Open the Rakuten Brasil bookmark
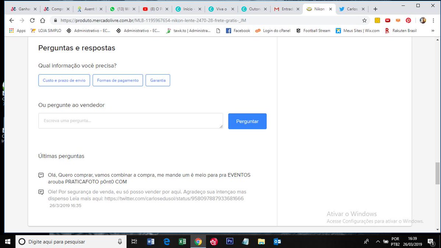 pyautogui.click(x=401, y=31)
